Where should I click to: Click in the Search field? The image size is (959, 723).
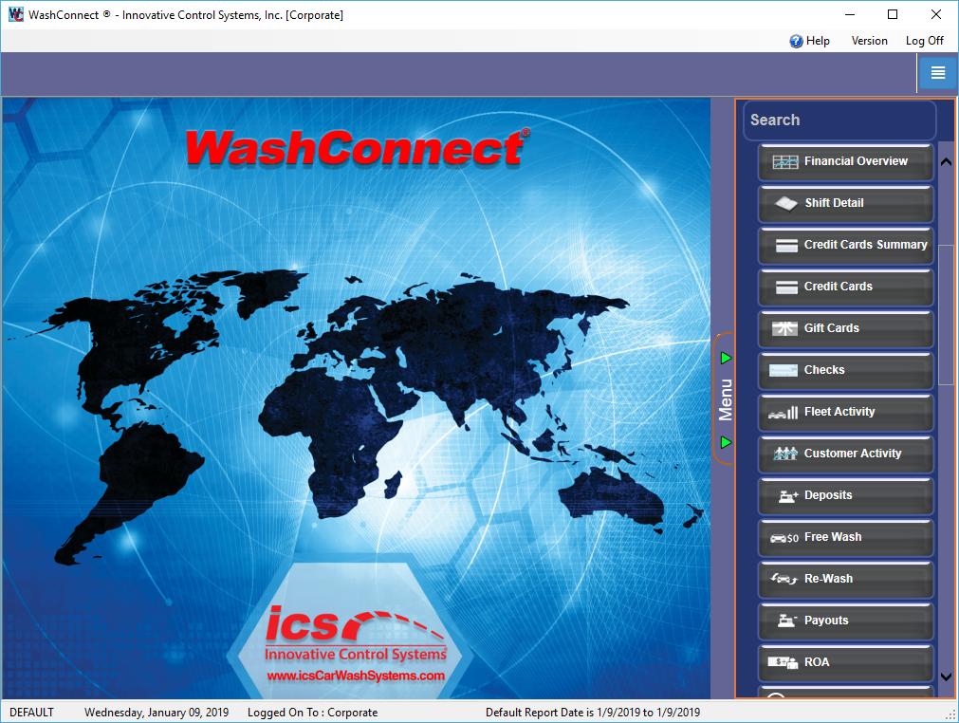click(x=839, y=120)
